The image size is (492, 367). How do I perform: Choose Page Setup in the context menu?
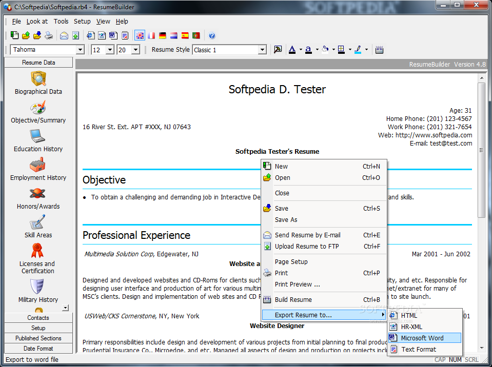[324, 262]
